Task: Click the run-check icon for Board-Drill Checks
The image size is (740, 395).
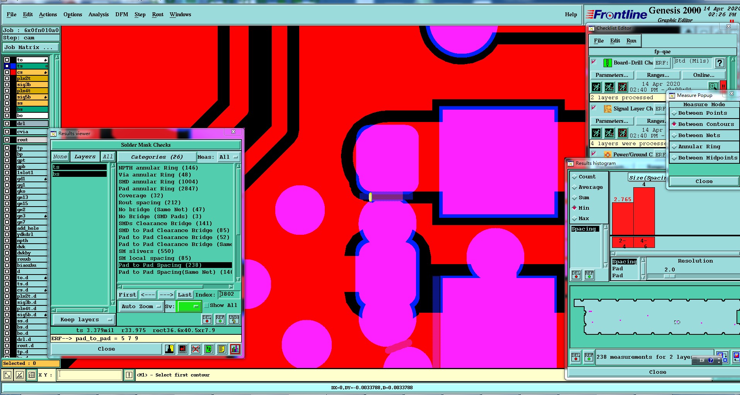Action: (596, 87)
